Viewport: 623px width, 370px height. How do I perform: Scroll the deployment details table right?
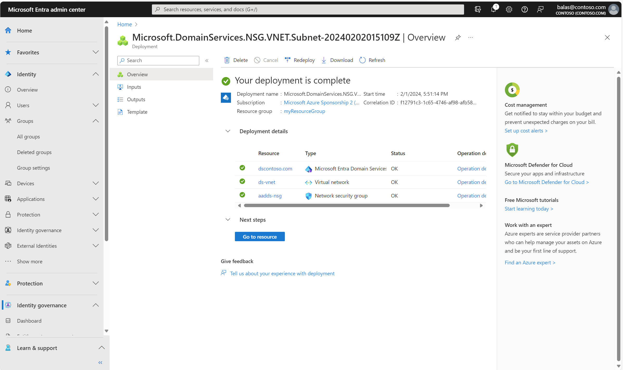pyautogui.click(x=481, y=205)
